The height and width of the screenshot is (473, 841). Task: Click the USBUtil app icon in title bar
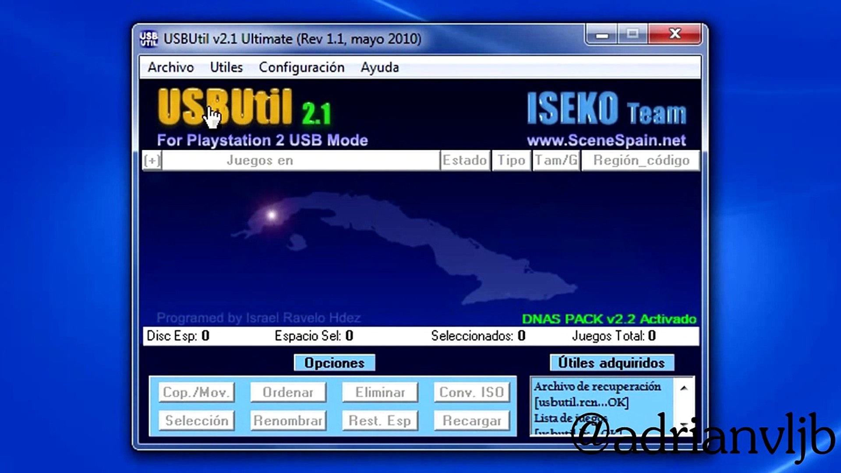click(x=148, y=39)
